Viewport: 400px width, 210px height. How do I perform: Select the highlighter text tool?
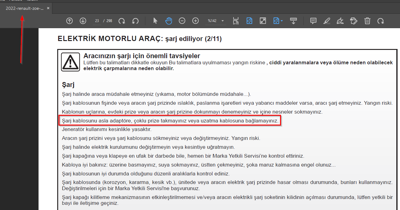click(x=327, y=21)
